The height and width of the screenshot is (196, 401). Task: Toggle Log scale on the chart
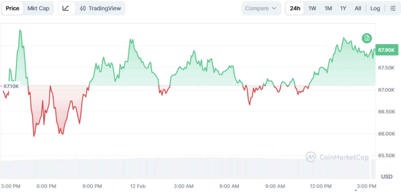(375, 8)
